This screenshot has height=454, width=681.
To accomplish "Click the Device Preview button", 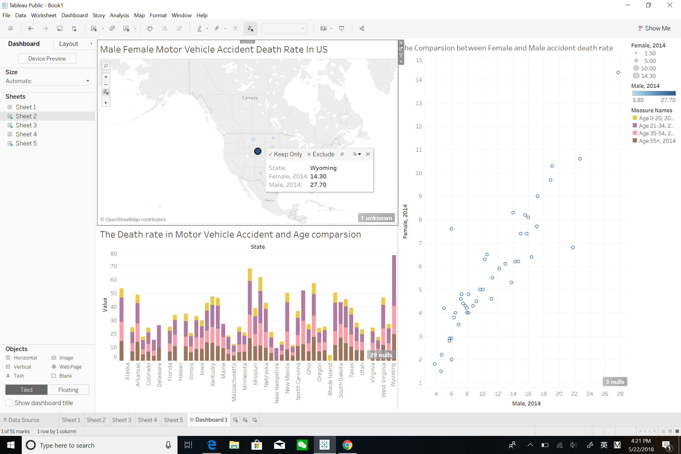I will coord(47,59).
